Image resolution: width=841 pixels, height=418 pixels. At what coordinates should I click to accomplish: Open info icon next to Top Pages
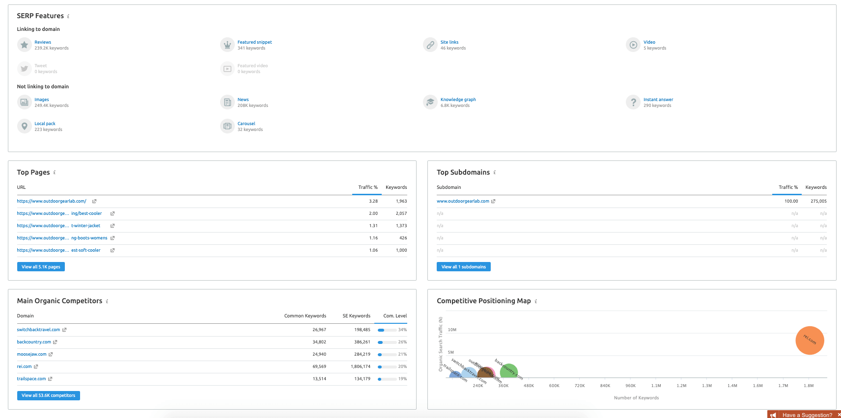pyautogui.click(x=55, y=172)
